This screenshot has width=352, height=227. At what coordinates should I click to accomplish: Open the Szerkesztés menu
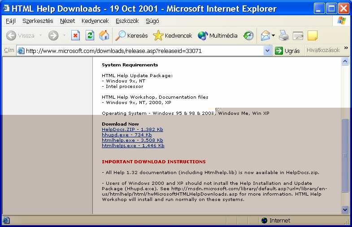click(38, 21)
